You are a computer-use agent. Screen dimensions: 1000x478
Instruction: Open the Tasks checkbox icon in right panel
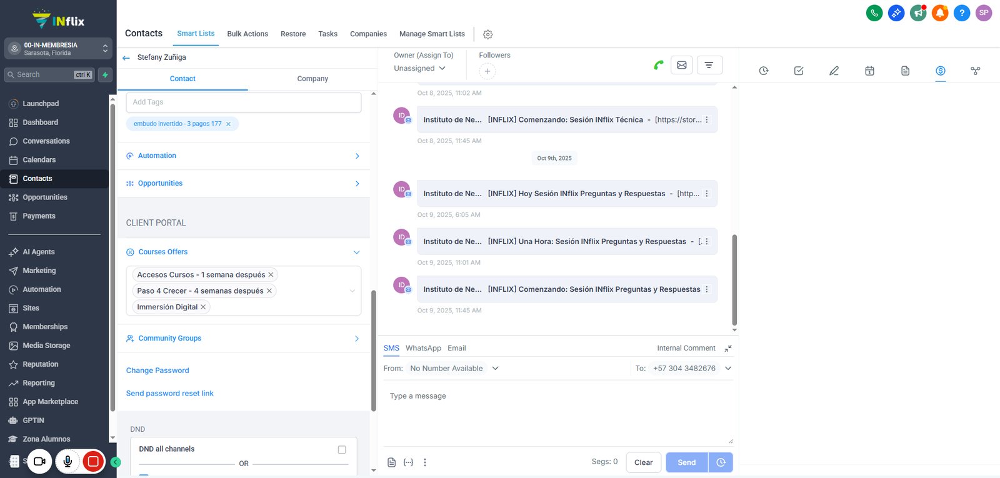(x=799, y=71)
